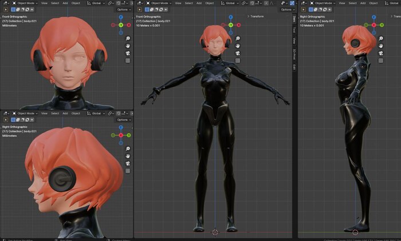Open 3D-Print tab in center viewport sidebar
This screenshot has width=401, height=241.
coord(294,54)
